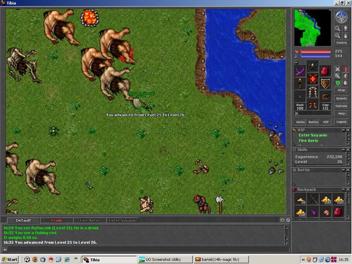Open the Ester Sayanin chat tab
This screenshot has height=264, width=352.
pyautogui.click(x=122, y=220)
